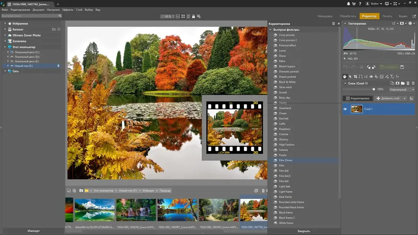Screen dimensions: 418x235
Task: Click the undo arrow icon
Action: click(x=345, y=67)
